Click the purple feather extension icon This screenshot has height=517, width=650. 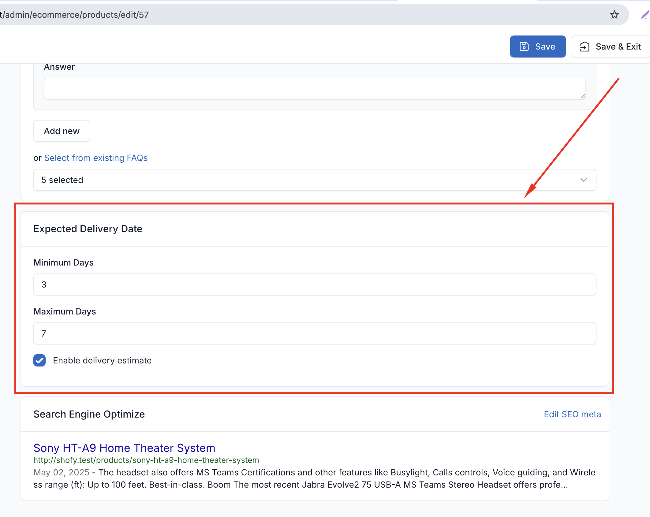point(645,15)
